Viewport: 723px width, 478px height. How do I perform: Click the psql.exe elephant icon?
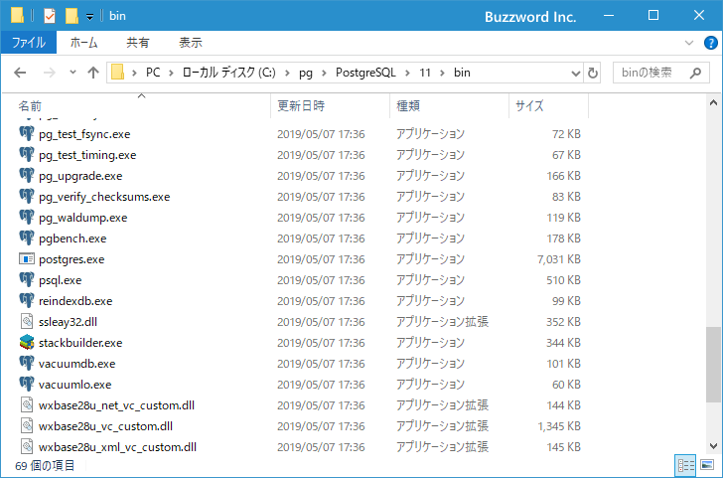tap(27, 280)
